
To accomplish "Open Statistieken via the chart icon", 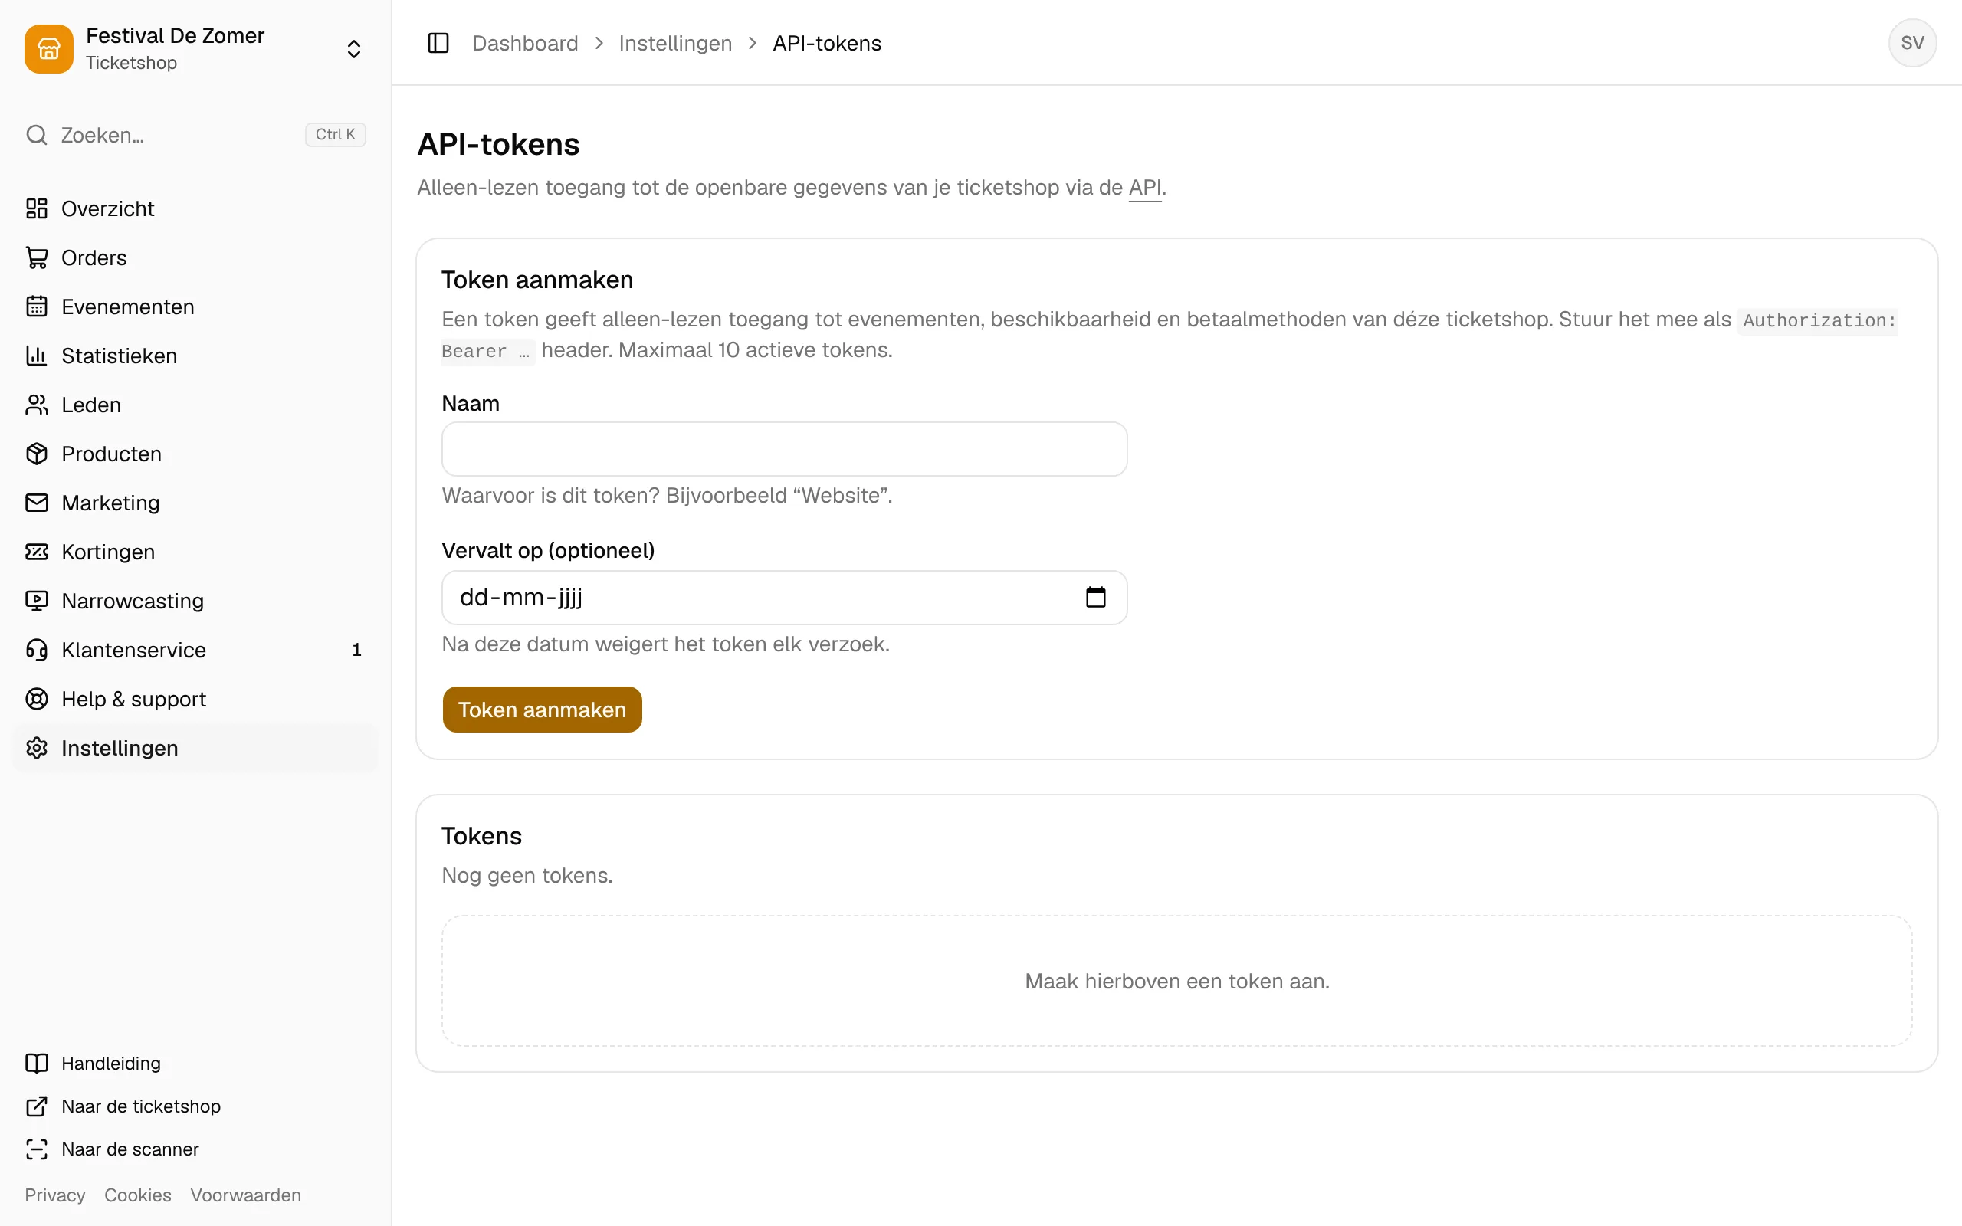I will click(x=37, y=356).
